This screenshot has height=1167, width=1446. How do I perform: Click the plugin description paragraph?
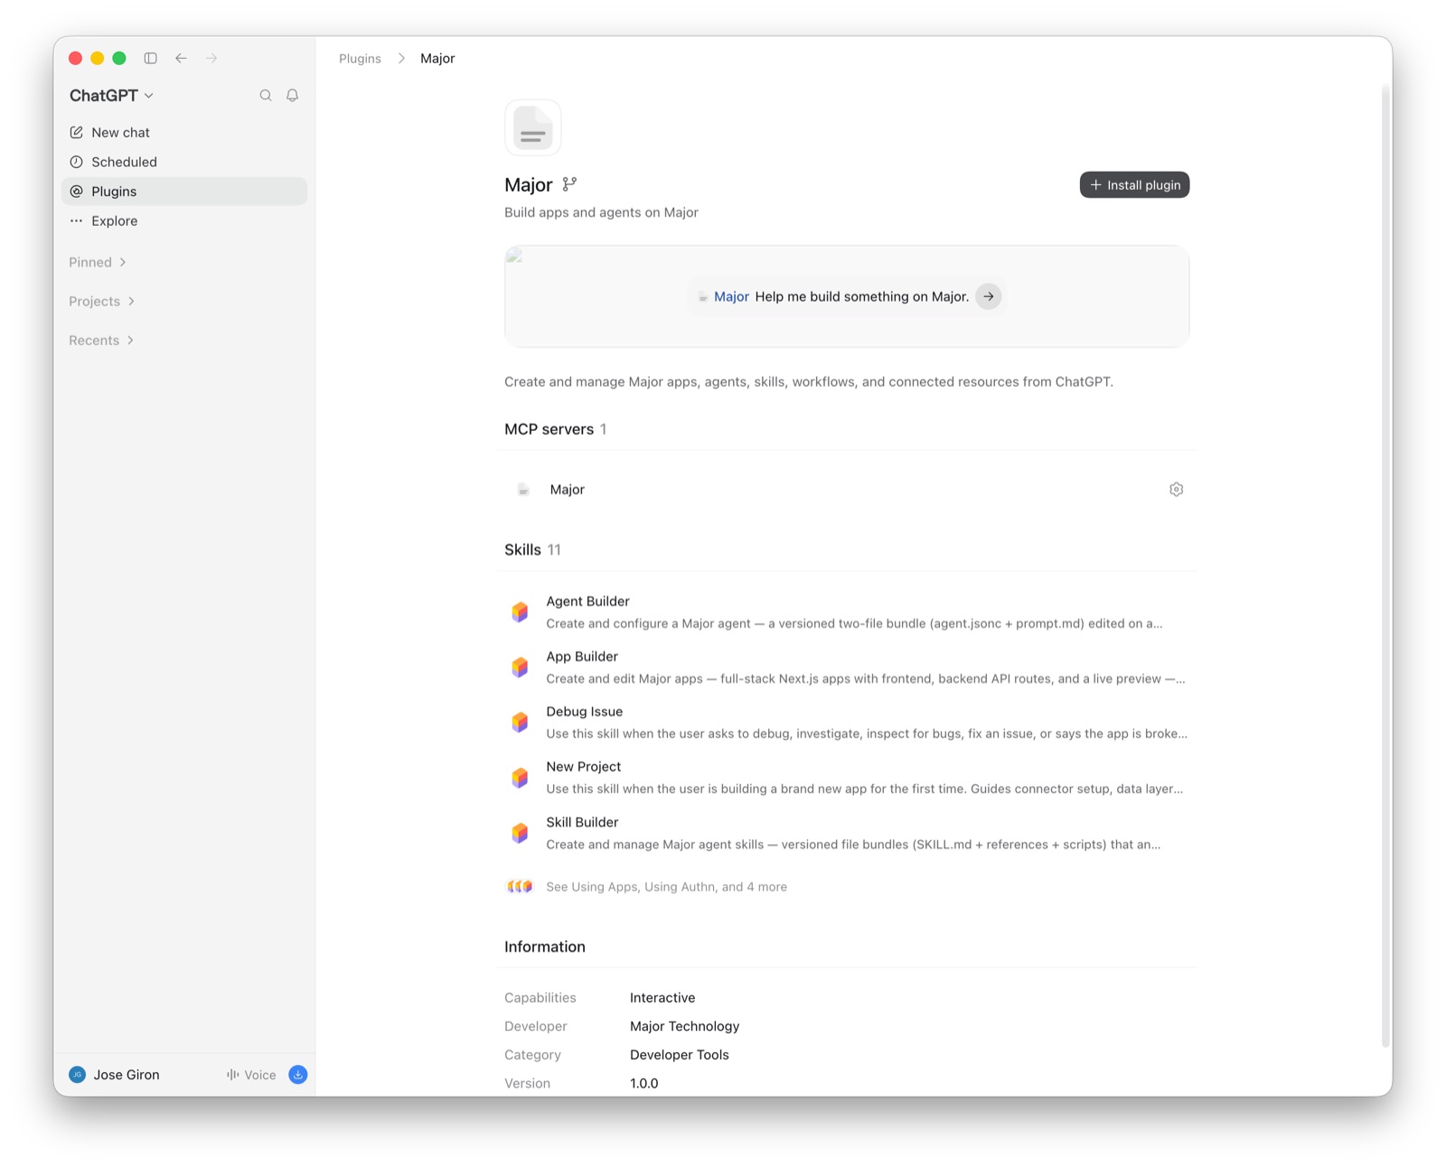tap(809, 382)
